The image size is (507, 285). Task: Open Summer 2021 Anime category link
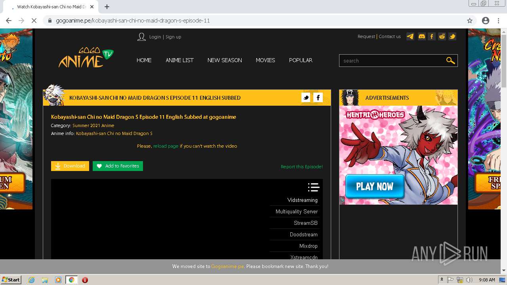click(x=93, y=125)
